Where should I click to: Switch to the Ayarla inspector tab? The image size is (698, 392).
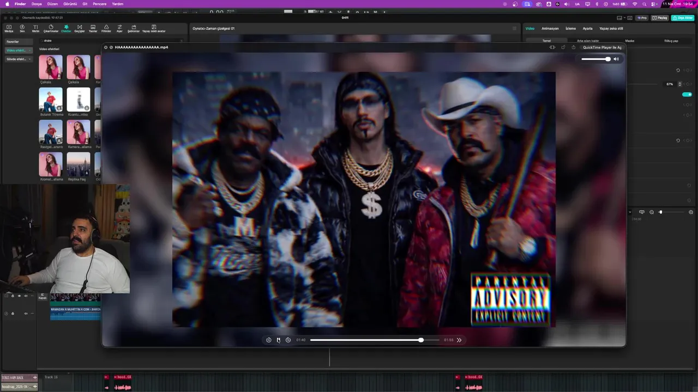[587, 28]
